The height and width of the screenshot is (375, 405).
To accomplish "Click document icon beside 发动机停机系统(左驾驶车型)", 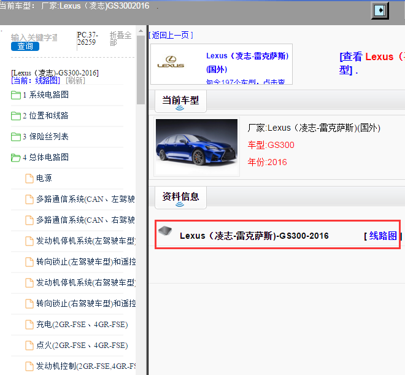I will click(x=29, y=241).
